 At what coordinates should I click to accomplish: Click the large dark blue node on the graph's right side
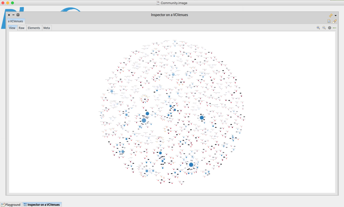[x=202, y=118]
